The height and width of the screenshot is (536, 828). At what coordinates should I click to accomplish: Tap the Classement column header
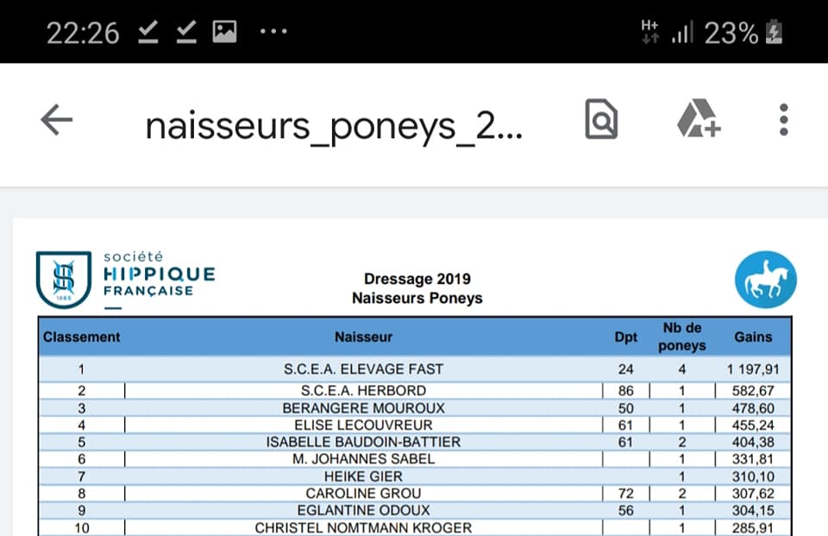click(x=82, y=337)
